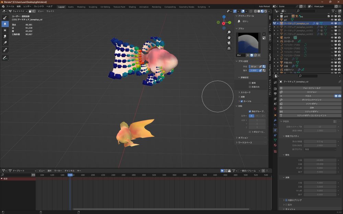This screenshot has width=343, height=214.
Task: Activate the Annotate pencil tool
Action: (5, 58)
